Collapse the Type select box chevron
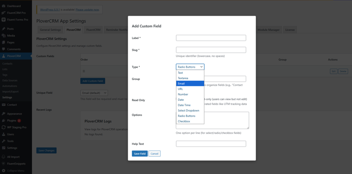Viewport: 352px width, 174px height. point(201,67)
